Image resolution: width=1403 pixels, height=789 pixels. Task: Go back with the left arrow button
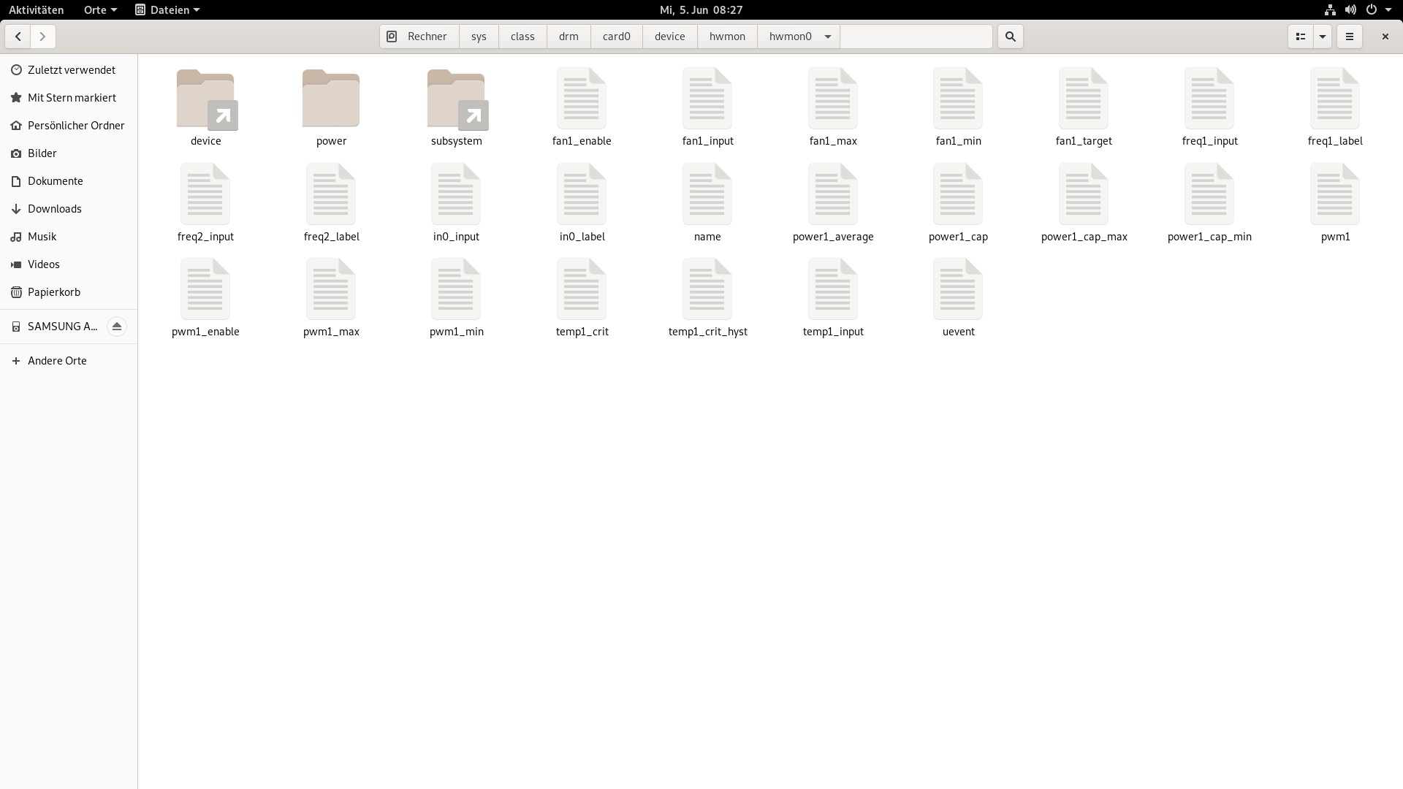tap(18, 37)
